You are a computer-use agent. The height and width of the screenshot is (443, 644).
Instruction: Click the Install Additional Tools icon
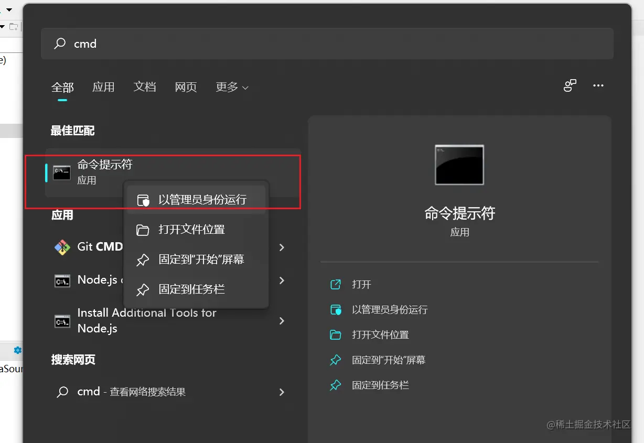coord(62,321)
